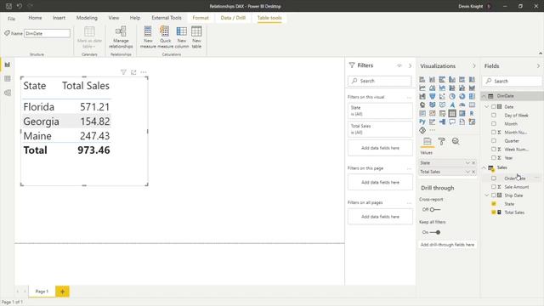This screenshot has height=306, width=544.
Task: Switch to the Modeling ribbon tab
Action: pyautogui.click(x=87, y=18)
